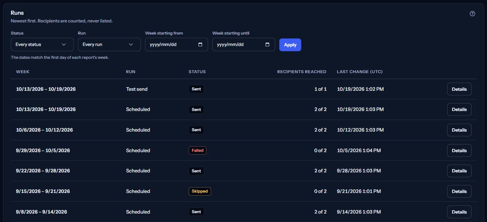
Task: Open calendar picker for Week starting until
Action: pos(268,44)
